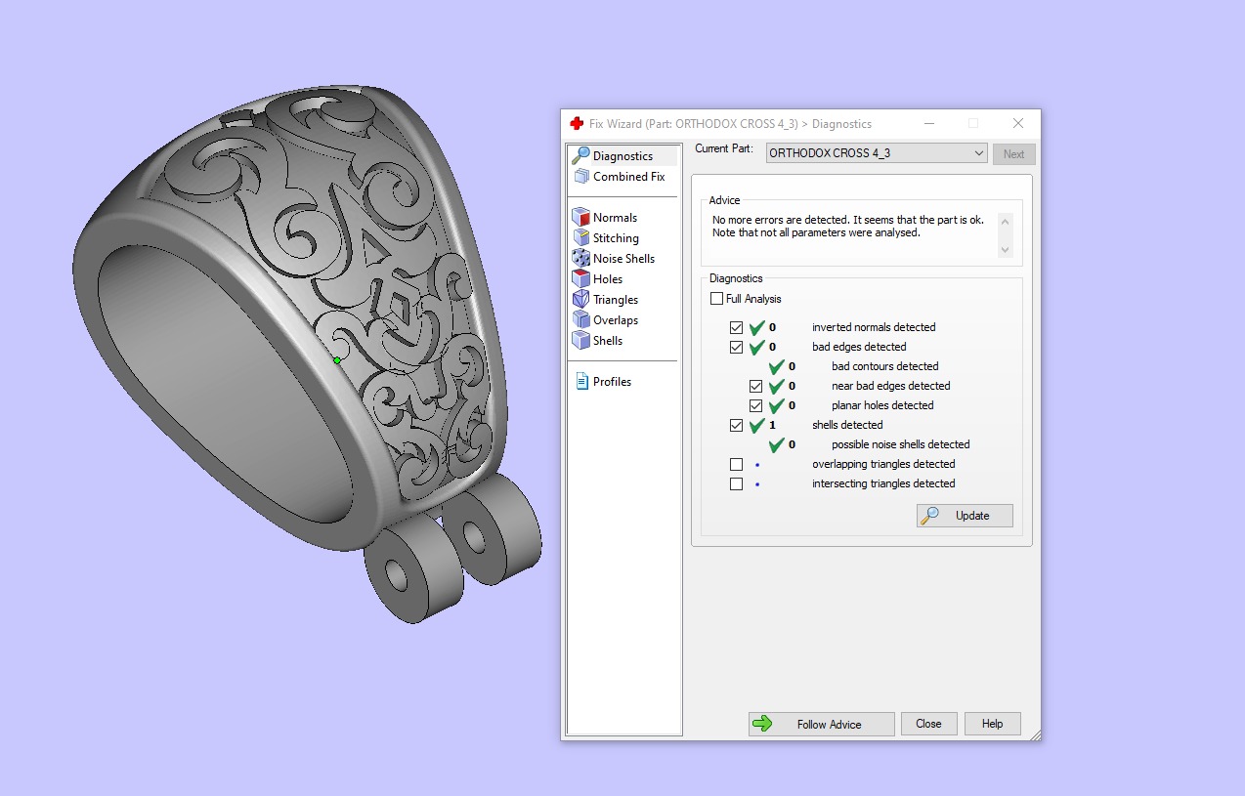1245x796 pixels.
Task: Open the Profiles page label
Action: [x=612, y=382]
